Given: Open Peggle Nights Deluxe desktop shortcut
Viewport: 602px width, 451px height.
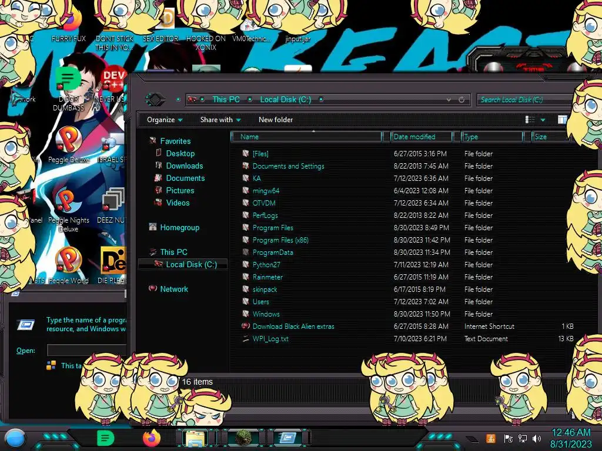Looking at the screenshot, I should (69, 210).
